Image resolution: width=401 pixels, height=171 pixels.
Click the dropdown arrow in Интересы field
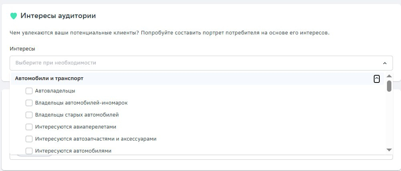coord(385,63)
